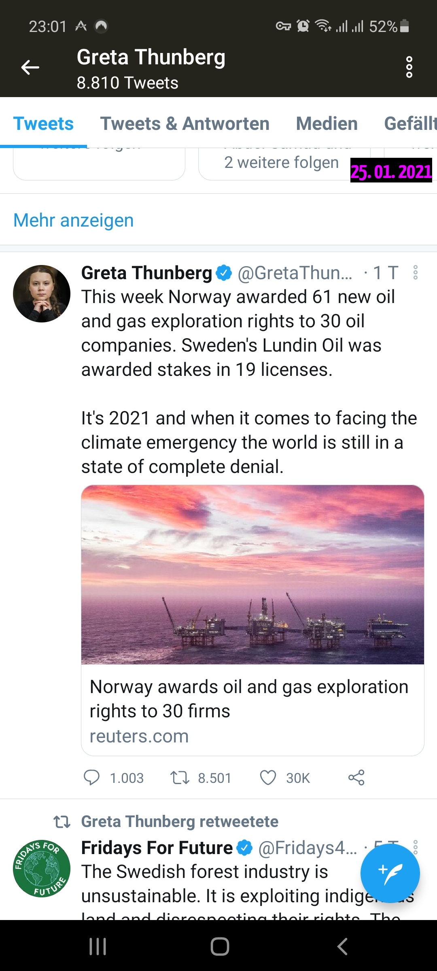Screen dimensions: 437x971
Task: Open the profile overflow menu
Action: coord(409,67)
